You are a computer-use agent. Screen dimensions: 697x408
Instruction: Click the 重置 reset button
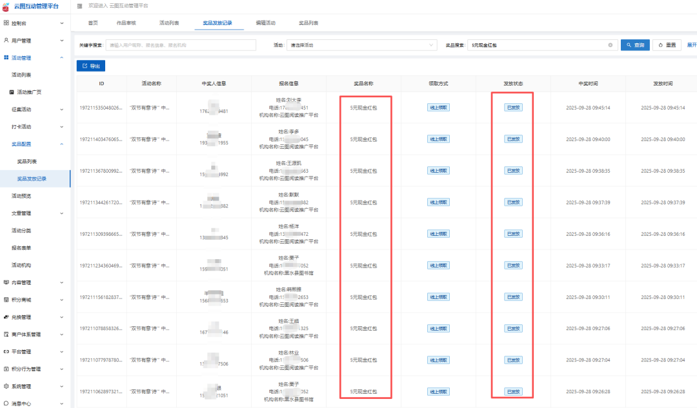[667, 45]
